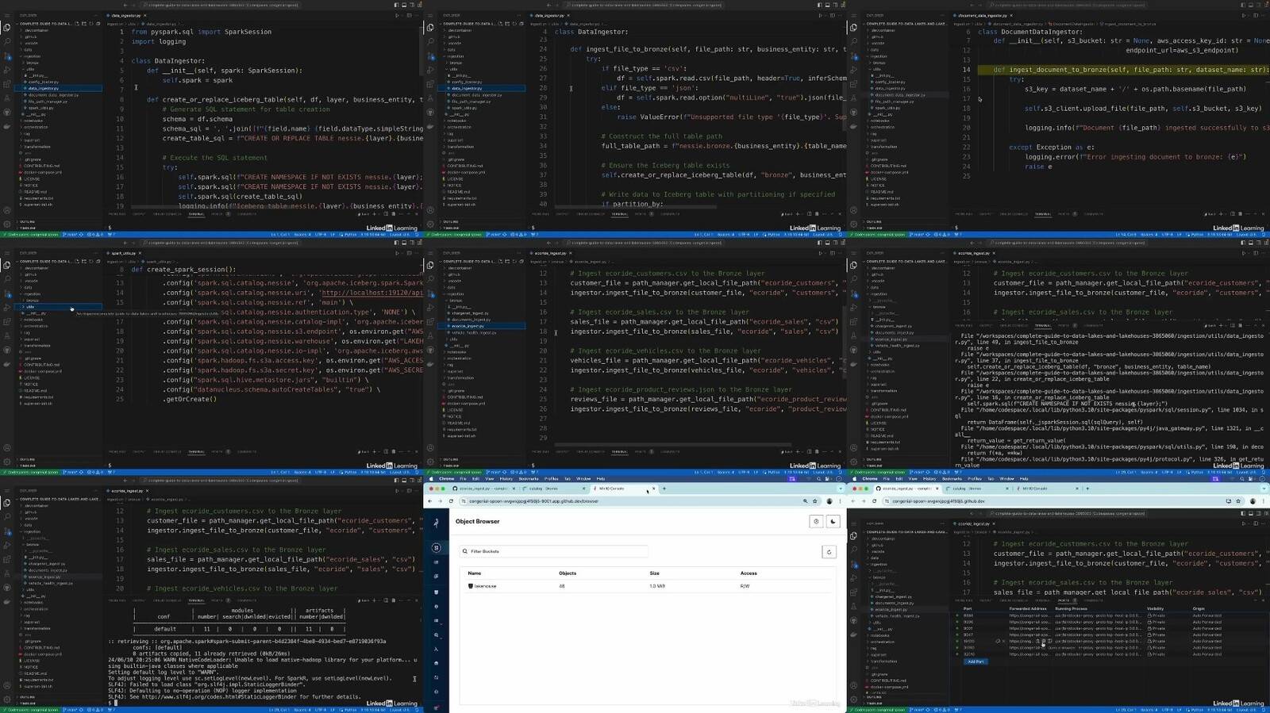1270x713 pixels.
Task: Open Explorer view icon in first data_ingestor.py frame
Action: point(7,28)
